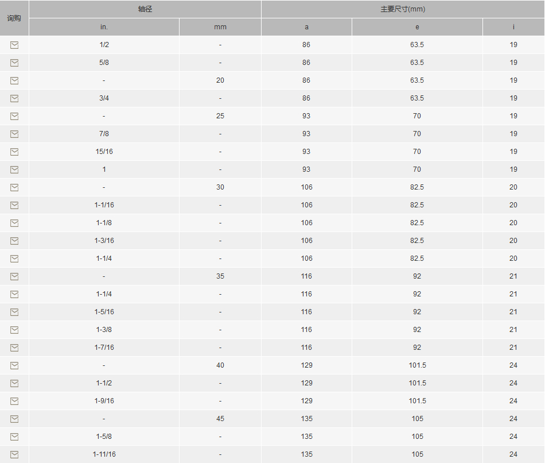Open inquiry envelope for 30 mm shaft row
The width and height of the screenshot is (545, 463).
click(14, 187)
